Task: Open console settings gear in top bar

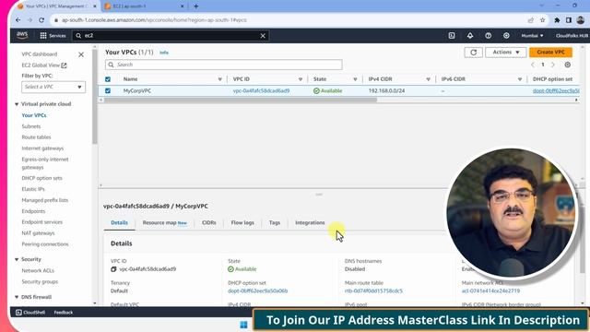Action: tap(506, 35)
